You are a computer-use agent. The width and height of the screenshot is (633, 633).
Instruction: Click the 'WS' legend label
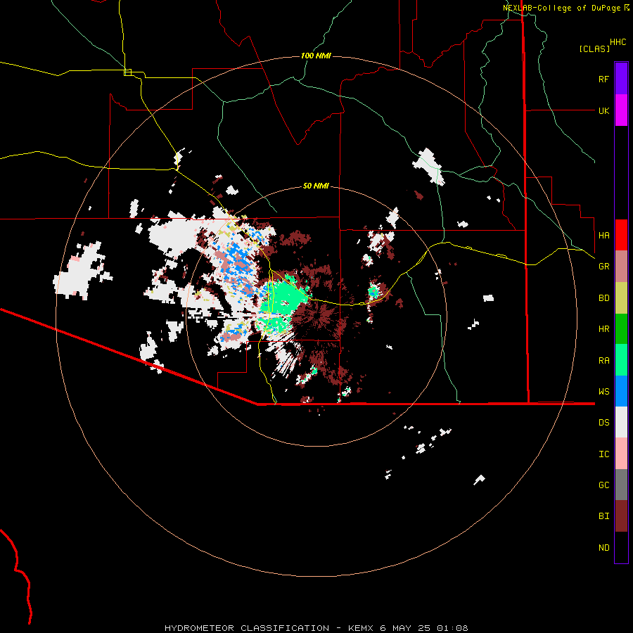[x=603, y=391]
